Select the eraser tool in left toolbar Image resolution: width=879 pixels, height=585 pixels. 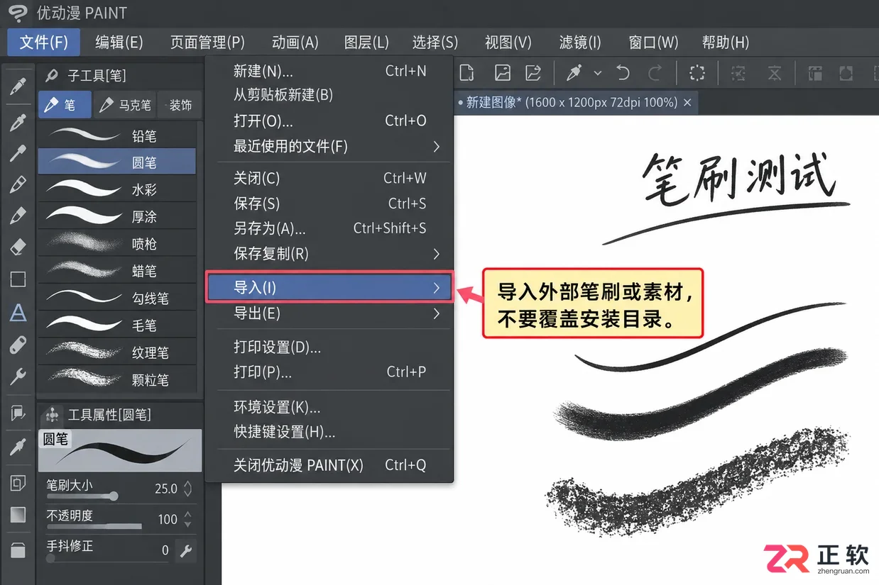[18, 247]
